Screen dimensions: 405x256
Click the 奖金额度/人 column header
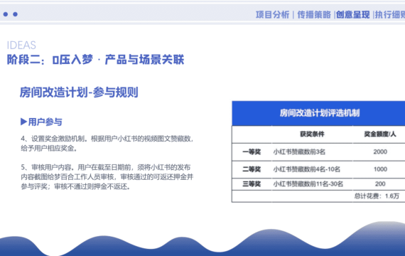tap(380, 134)
